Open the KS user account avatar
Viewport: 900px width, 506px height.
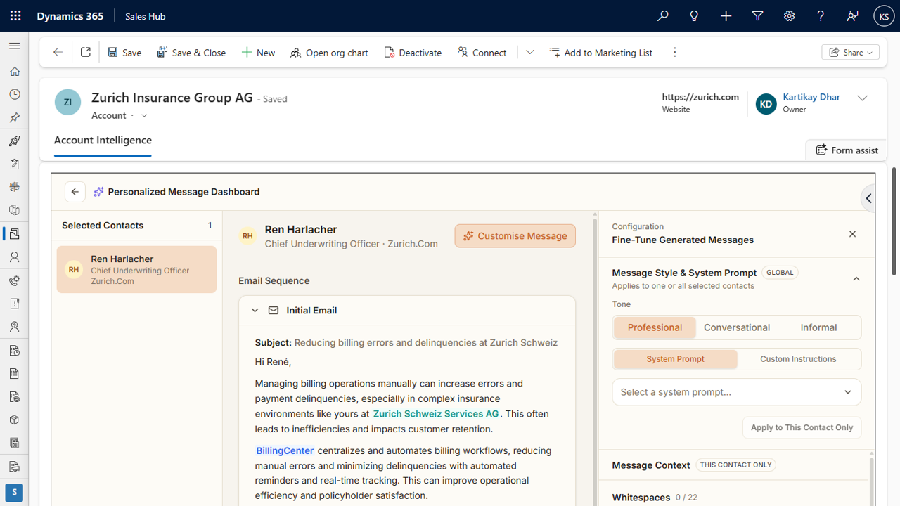(x=884, y=15)
